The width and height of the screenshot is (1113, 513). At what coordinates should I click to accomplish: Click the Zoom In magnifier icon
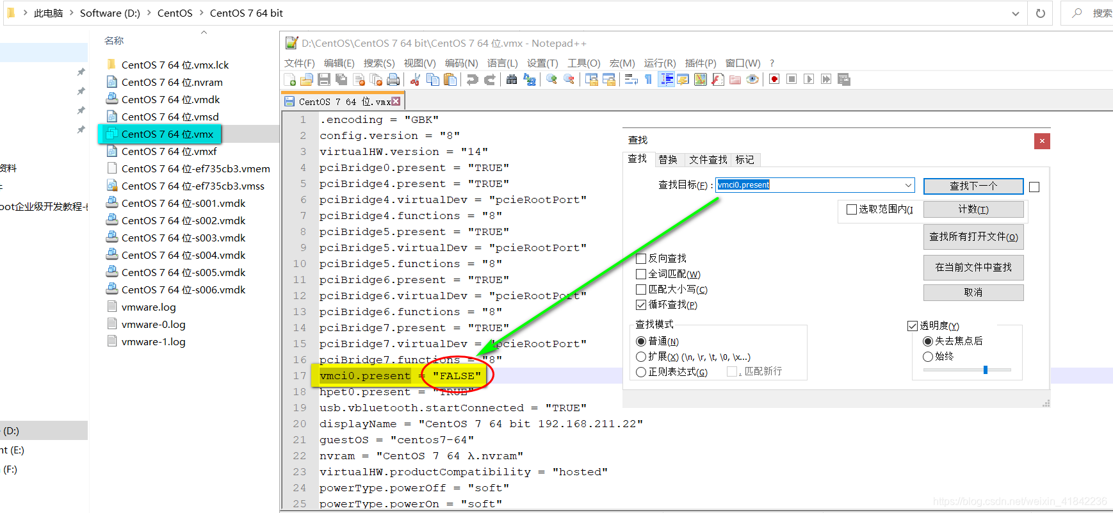click(x=551, y=79)
